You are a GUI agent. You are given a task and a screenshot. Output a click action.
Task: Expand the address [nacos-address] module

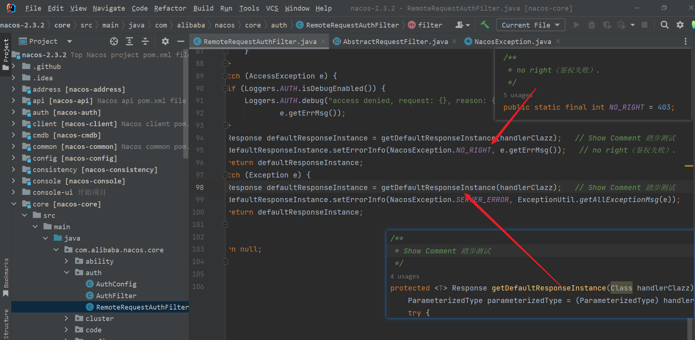click(14, 89)
